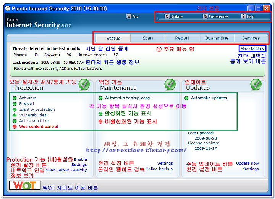Viewport: 275px width, 199px height.
Task: Open Antivirus settings link
Action: pos(28,98)
